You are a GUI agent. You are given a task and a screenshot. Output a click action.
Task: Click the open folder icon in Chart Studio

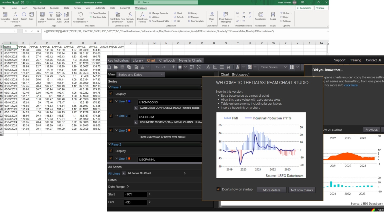[x=115, y=67]
